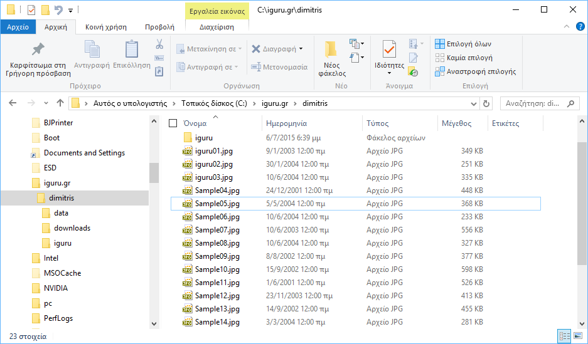Viewport: 588px width, 344px height.
Task: Click the help question mark icon
Action: [x=579, y=27]
